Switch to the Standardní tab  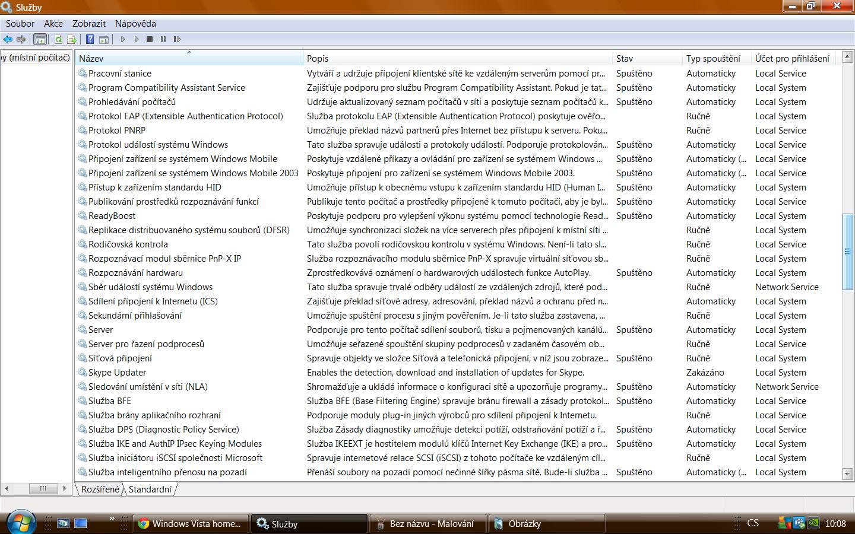(150, 490)
